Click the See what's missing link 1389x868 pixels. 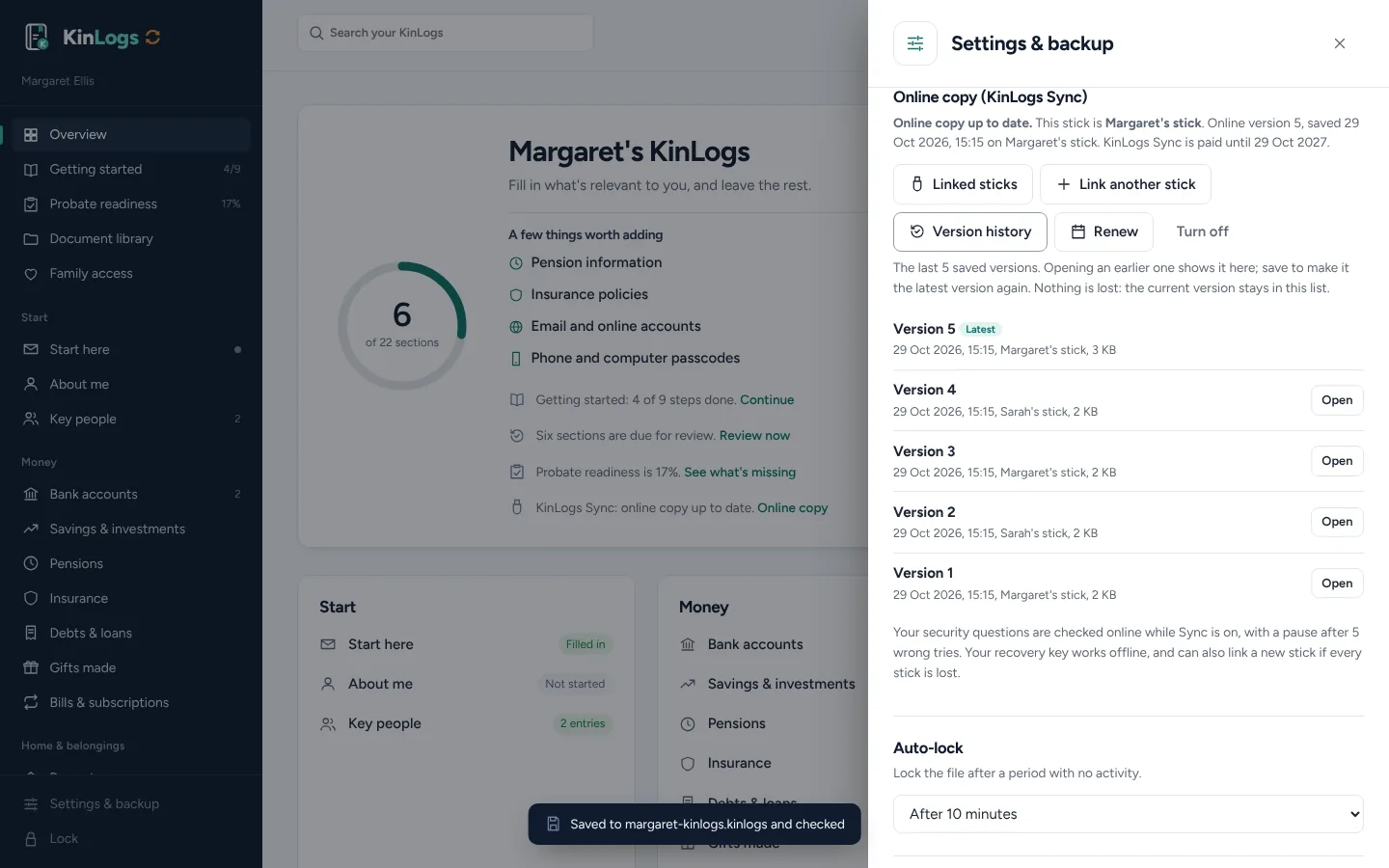(x=740, y=473)
